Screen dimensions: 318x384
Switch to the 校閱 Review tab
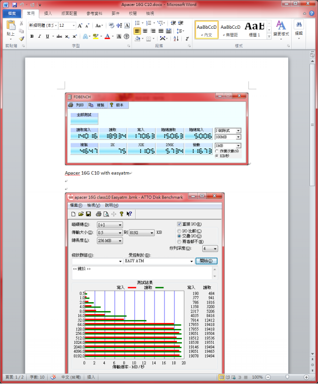tap(133, 13)
